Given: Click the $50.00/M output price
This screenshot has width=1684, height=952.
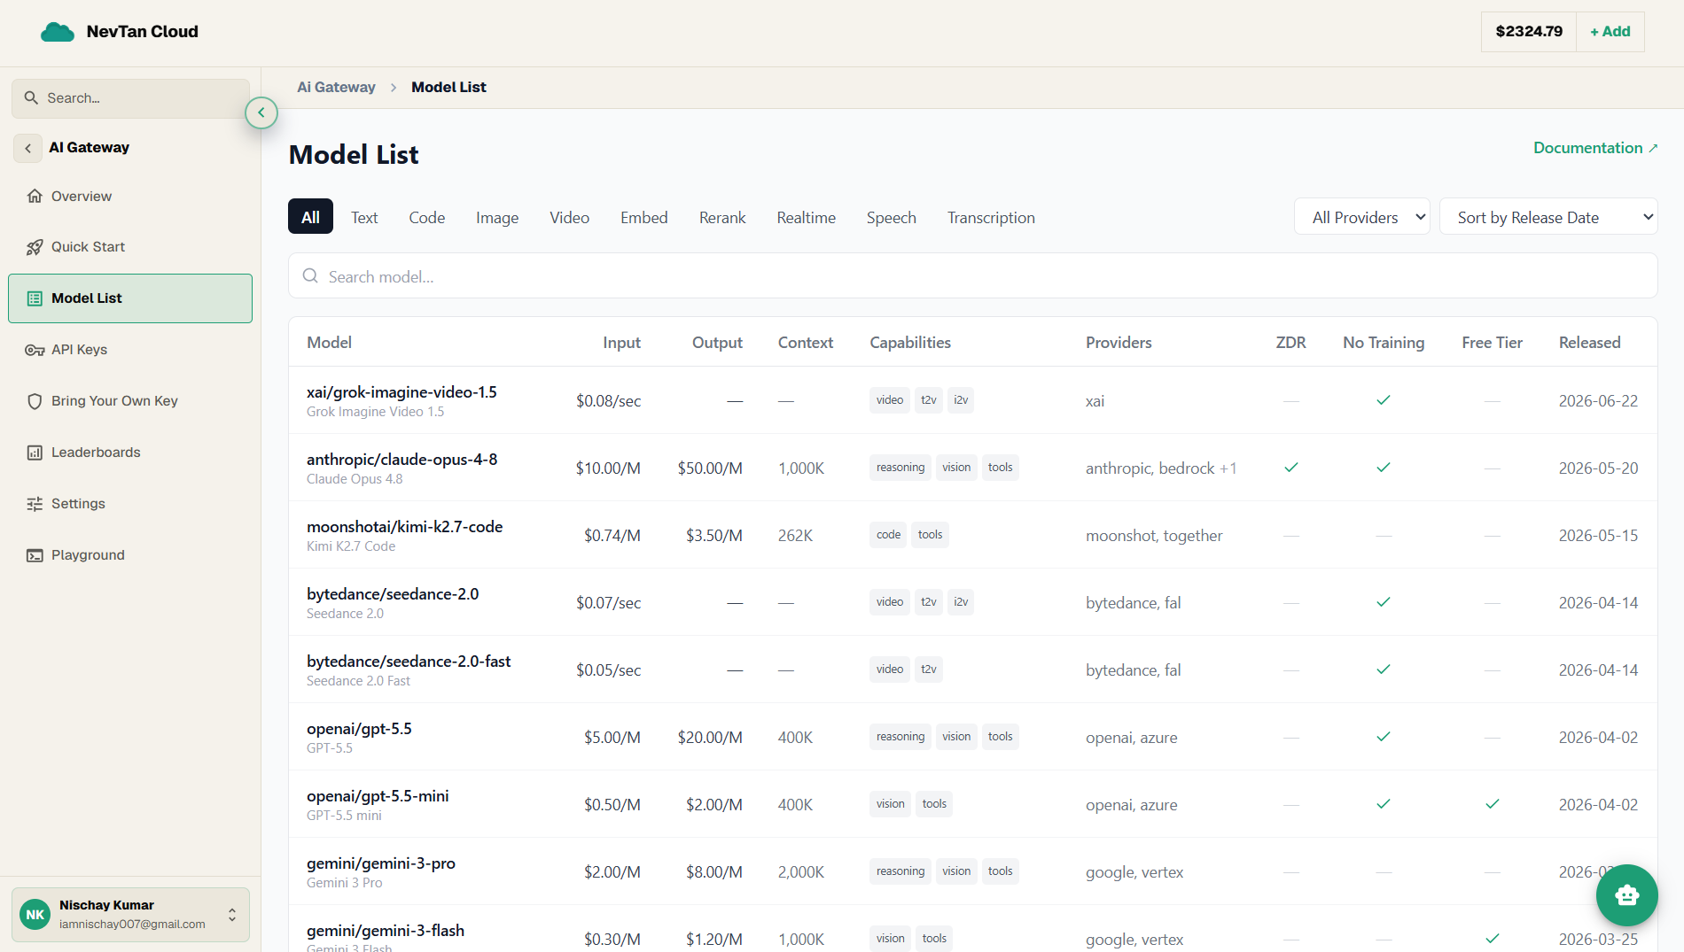Looking at the screenshot, I should (x=710, y=468).
